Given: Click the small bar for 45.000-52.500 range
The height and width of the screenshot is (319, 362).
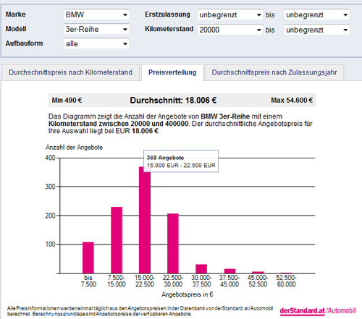Looking at the screenshot, I should click(258, 273).
